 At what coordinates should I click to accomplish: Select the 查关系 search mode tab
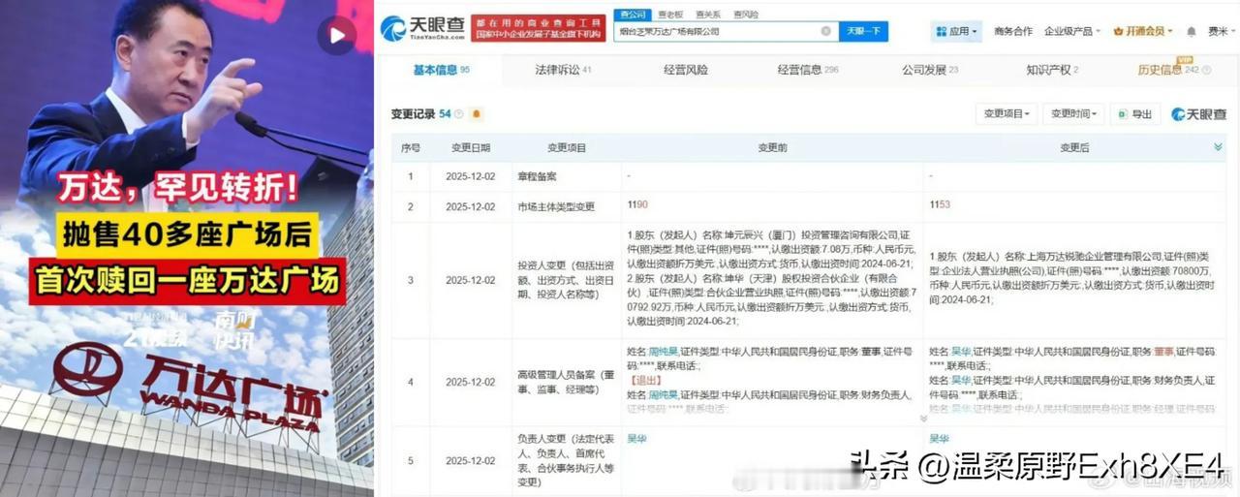tap(708, 15)
